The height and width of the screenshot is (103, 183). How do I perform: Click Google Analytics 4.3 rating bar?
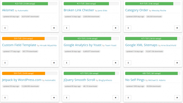click(x=91, y=38)
